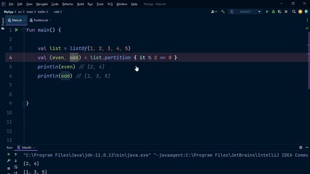Screen dimensions: 310x174
Task: Select odd breadcrumb in navigation bar
Action: [57, 12]
